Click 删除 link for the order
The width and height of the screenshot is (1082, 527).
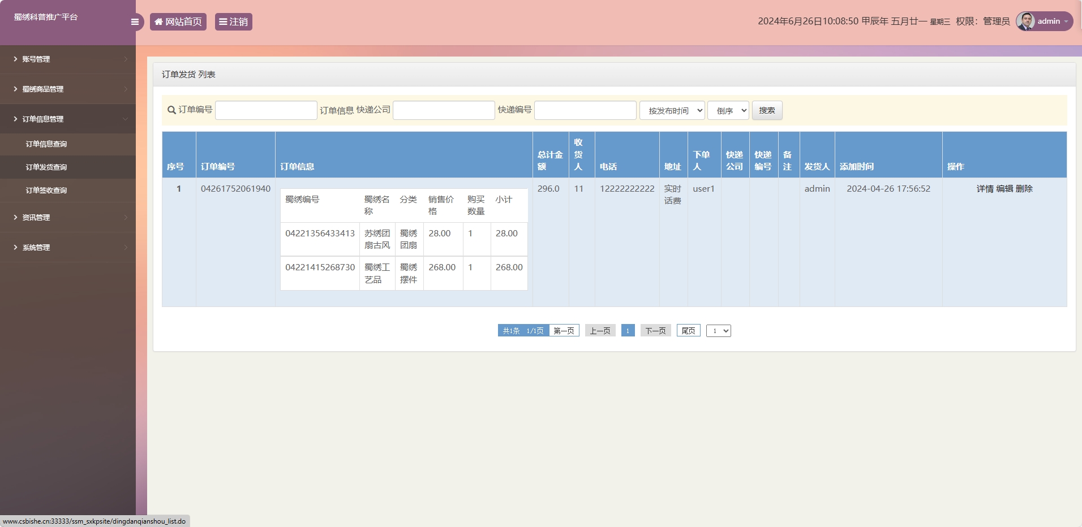tap(1024, 189)
